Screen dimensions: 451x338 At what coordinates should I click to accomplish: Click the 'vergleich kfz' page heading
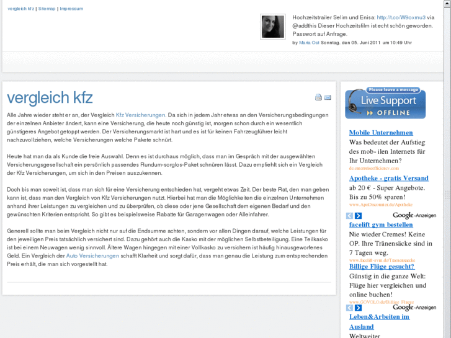(50, 97)
